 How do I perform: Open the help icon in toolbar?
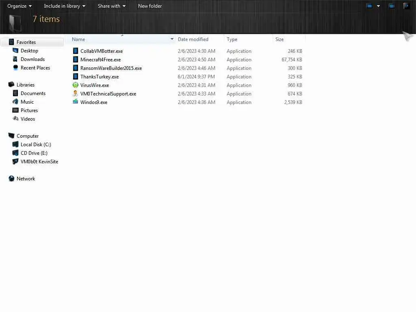406,6
